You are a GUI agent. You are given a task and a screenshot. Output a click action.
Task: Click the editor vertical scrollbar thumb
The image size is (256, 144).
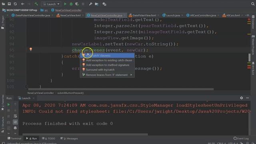click(x=249, y=57)
